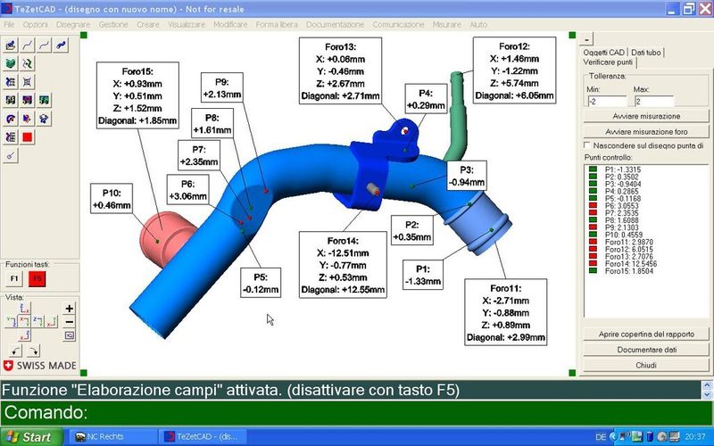The image size is (714, 446).
Task: Click the DE language indicator in tray
Action: click(601, 437)
